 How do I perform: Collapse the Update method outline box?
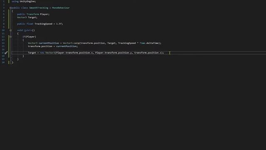tap(10, 30)
